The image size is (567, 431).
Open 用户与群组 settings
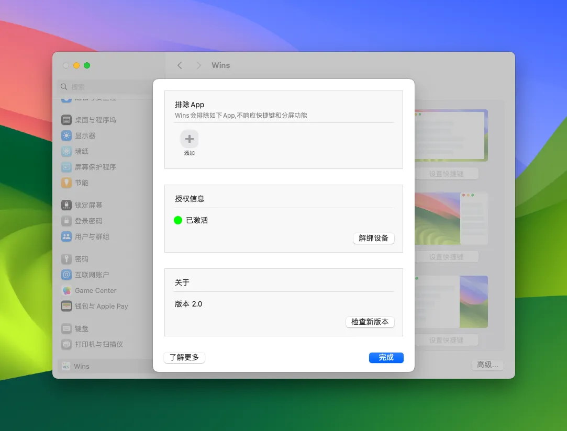[66, 236]
